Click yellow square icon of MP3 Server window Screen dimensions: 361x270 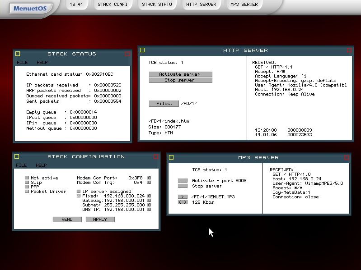tap(171, 157)
